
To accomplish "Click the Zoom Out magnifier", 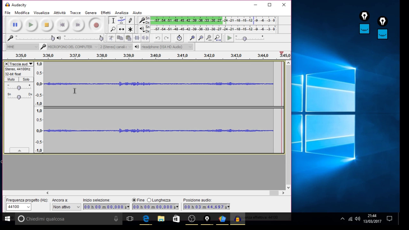I will pyautogui.click(x=201, y=38).
